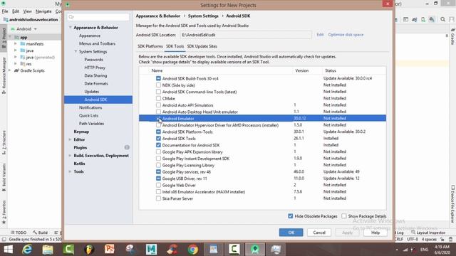The height and width of the screenshot is (256, 456).
Task: Click the Gradle sync status bar icon
Action: [4, 240]
